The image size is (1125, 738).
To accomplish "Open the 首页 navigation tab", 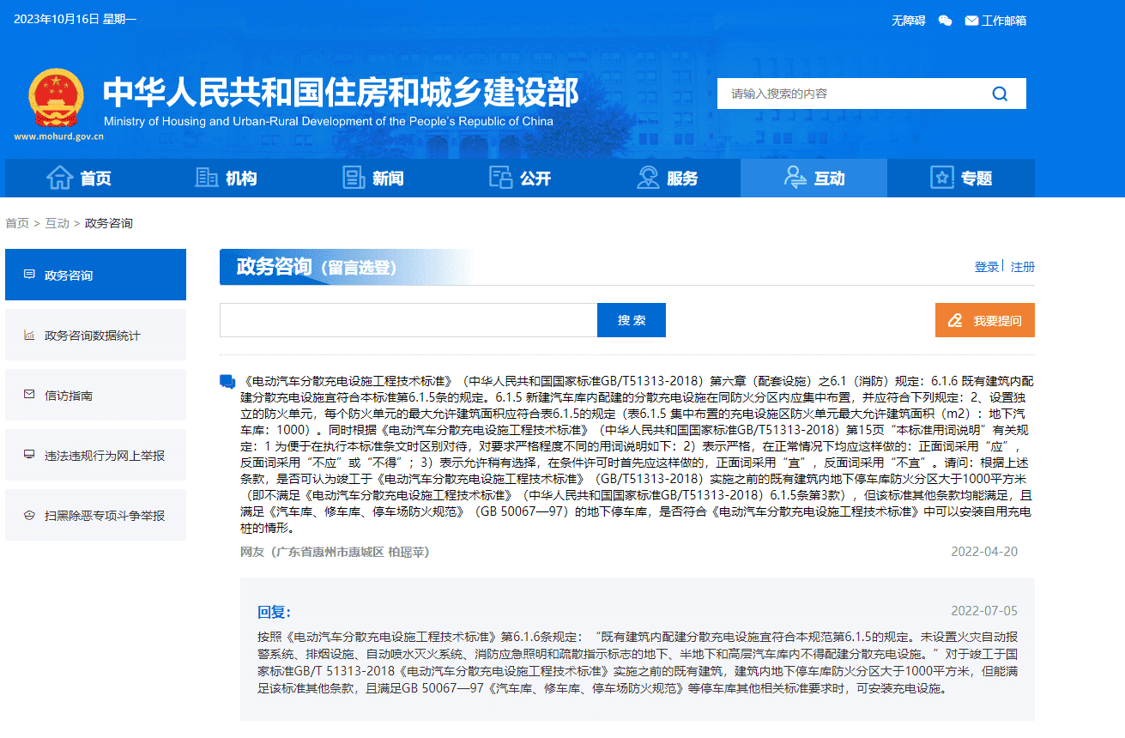I will click(x=78, y=178).
